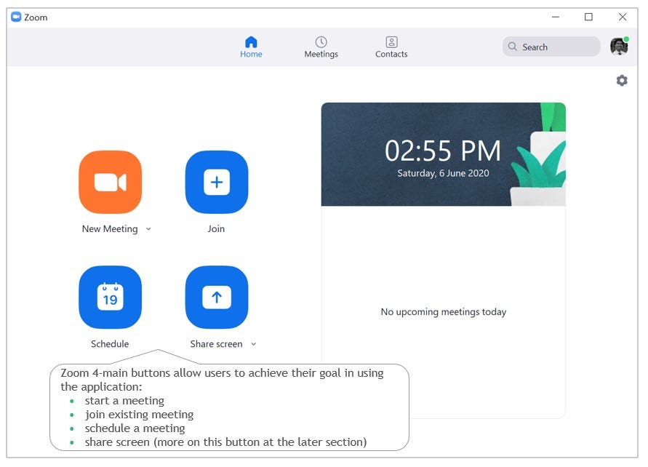Screen dimensions: 648x467
Task: Click inside the Search field
Action: click(x=553, y=47)
